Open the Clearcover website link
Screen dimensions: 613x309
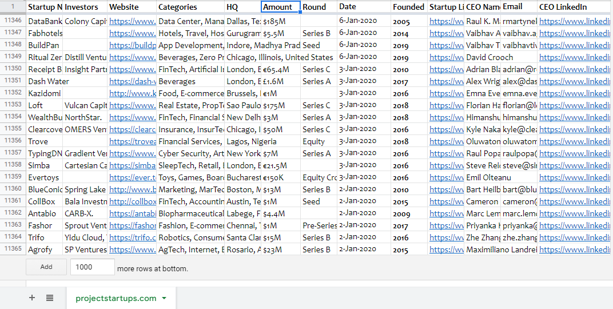tap(133, 129)
